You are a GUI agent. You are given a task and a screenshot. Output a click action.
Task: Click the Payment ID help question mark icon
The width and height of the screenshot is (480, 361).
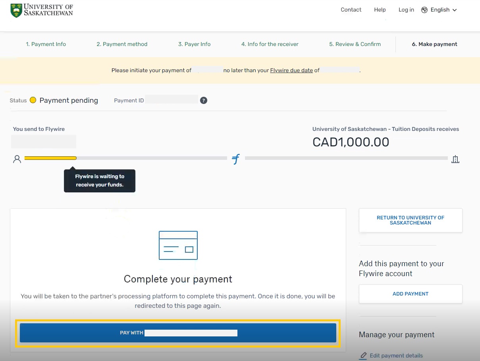tap(204, 100)
